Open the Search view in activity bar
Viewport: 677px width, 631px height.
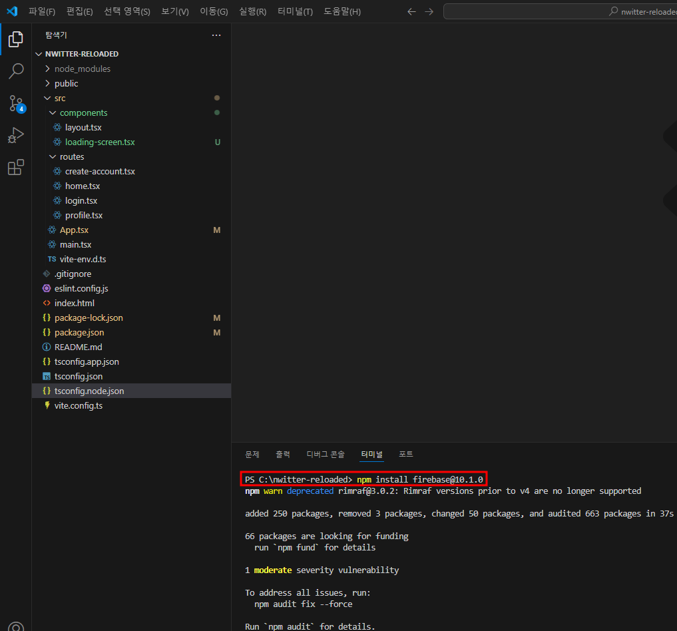pyautogui.click(x=15, y=71)
